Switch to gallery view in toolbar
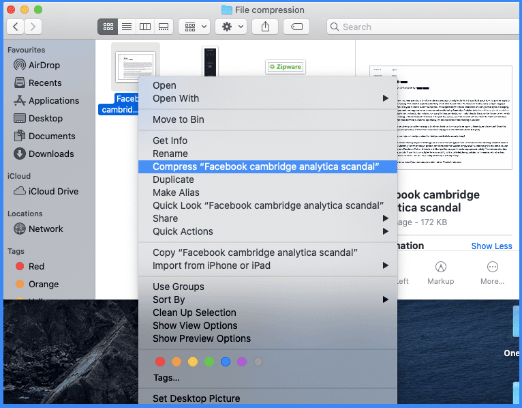522x408 pixels. coord(164,27)
